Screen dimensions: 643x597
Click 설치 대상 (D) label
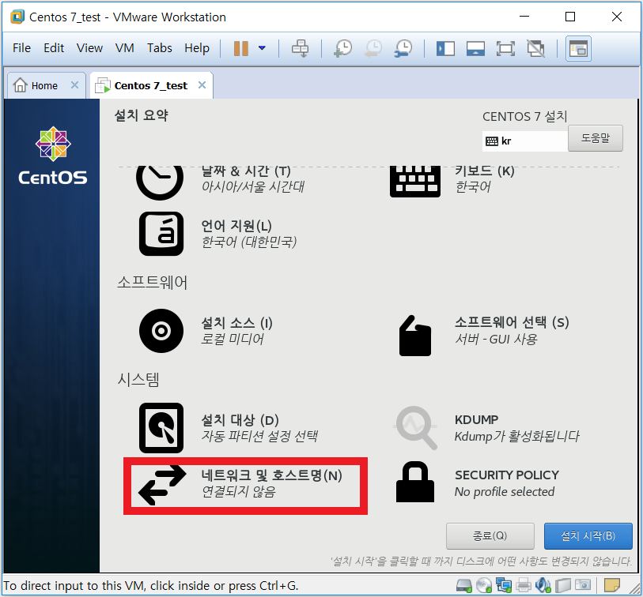click(240, 419)
